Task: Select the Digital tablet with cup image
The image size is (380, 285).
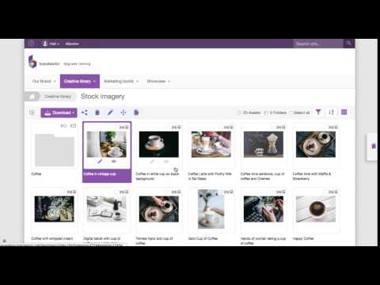Action: (x=107, y=209)
